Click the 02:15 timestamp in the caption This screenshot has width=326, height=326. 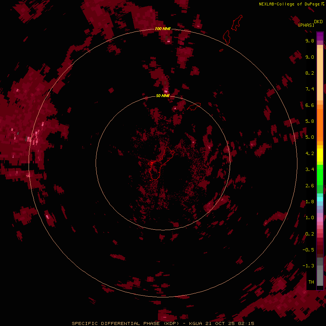(x=246, y=323)
